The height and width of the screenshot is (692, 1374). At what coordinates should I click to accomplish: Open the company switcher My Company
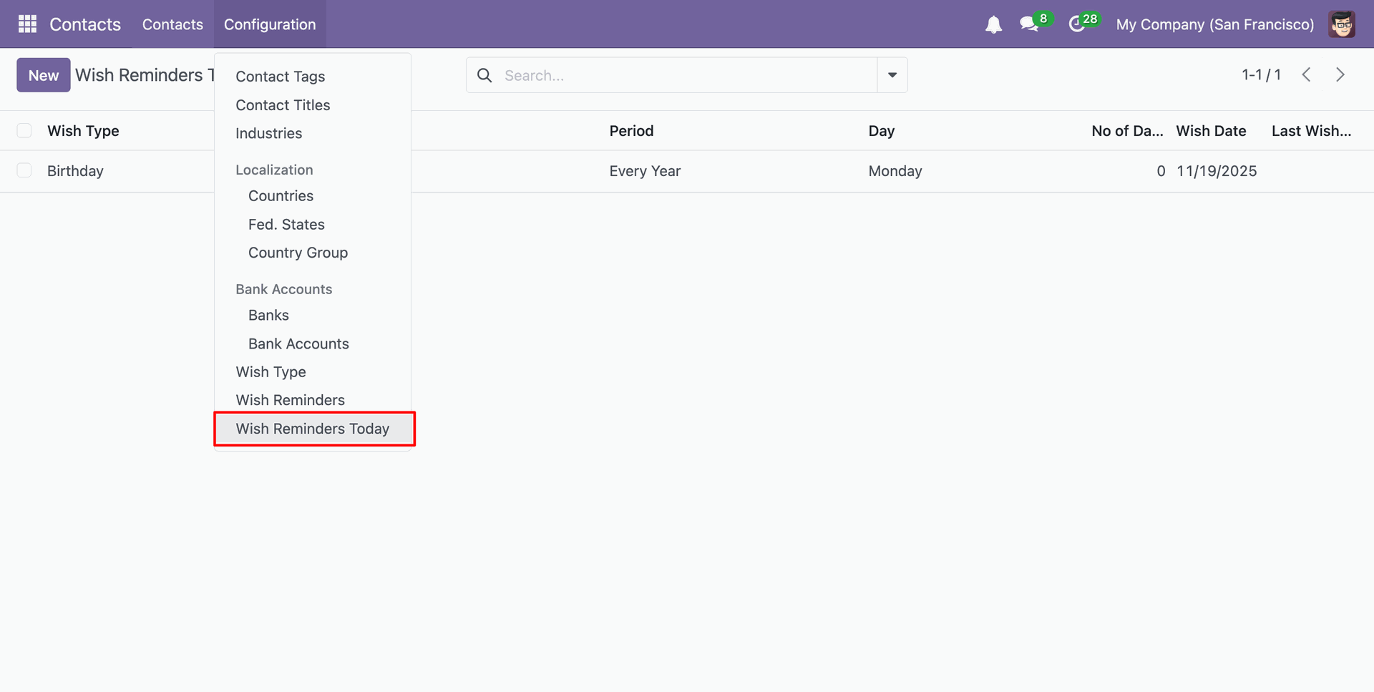coord(1214,24)
